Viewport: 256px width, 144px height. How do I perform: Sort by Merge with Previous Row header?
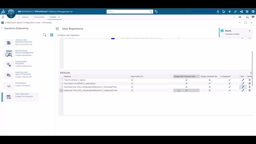[186, 77]
